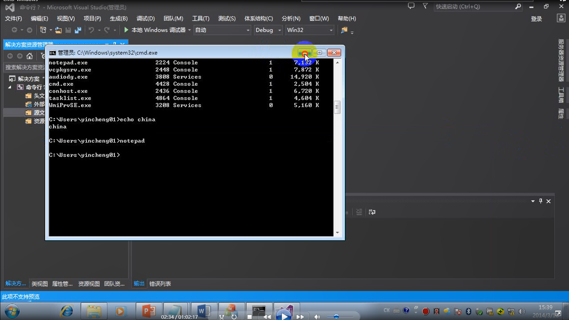The image size is (569, 320).
Task: Click the Save All icon in toolbar
Action: (x=78, y=30)
